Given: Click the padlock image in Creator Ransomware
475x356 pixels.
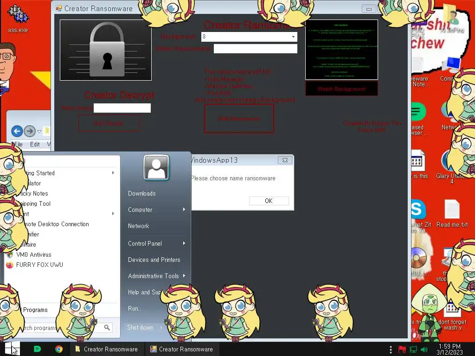Looking at the screenshot, I should tap(106, 50).
